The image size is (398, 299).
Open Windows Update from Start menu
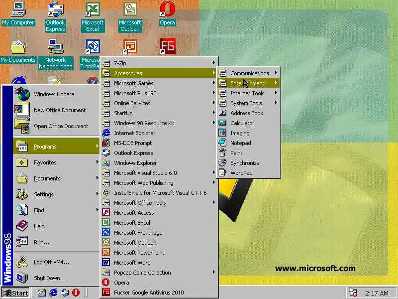56,94
